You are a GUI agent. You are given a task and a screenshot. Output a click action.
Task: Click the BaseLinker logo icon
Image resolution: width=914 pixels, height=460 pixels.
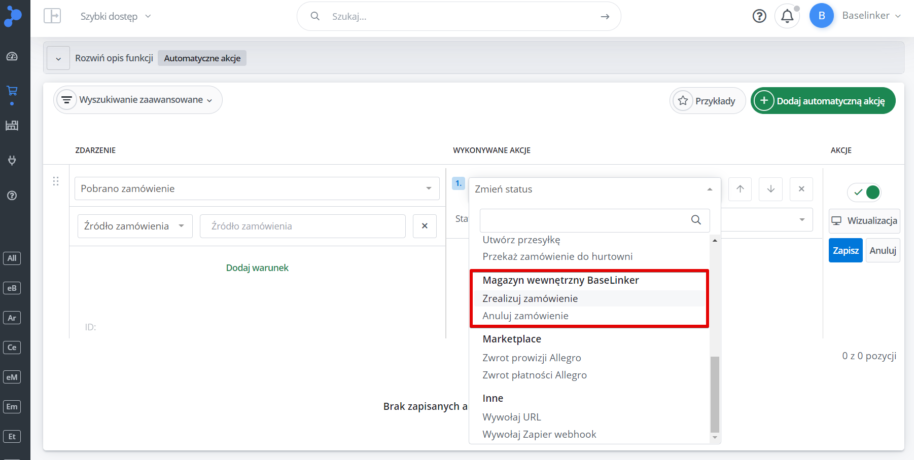coord(12,16)
